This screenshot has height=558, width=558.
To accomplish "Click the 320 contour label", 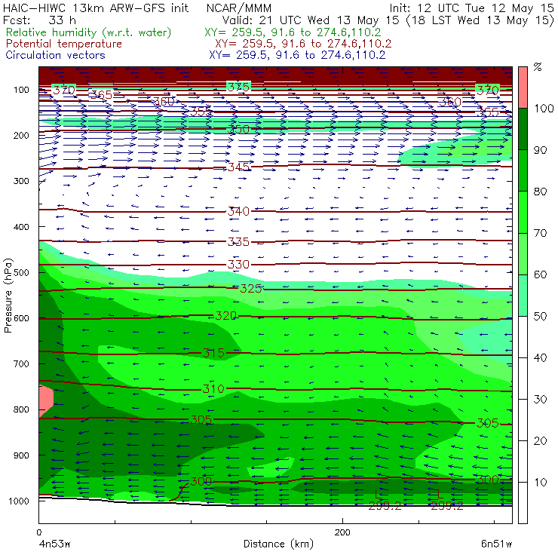I will point(226,315).
